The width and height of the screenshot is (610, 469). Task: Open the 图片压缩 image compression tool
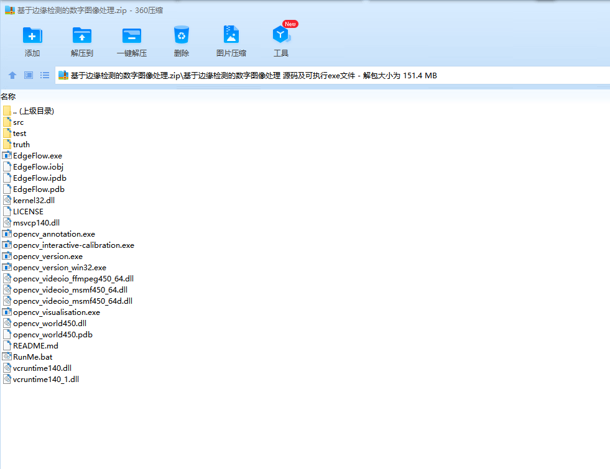pyautogui.click(x=231, y=35)
